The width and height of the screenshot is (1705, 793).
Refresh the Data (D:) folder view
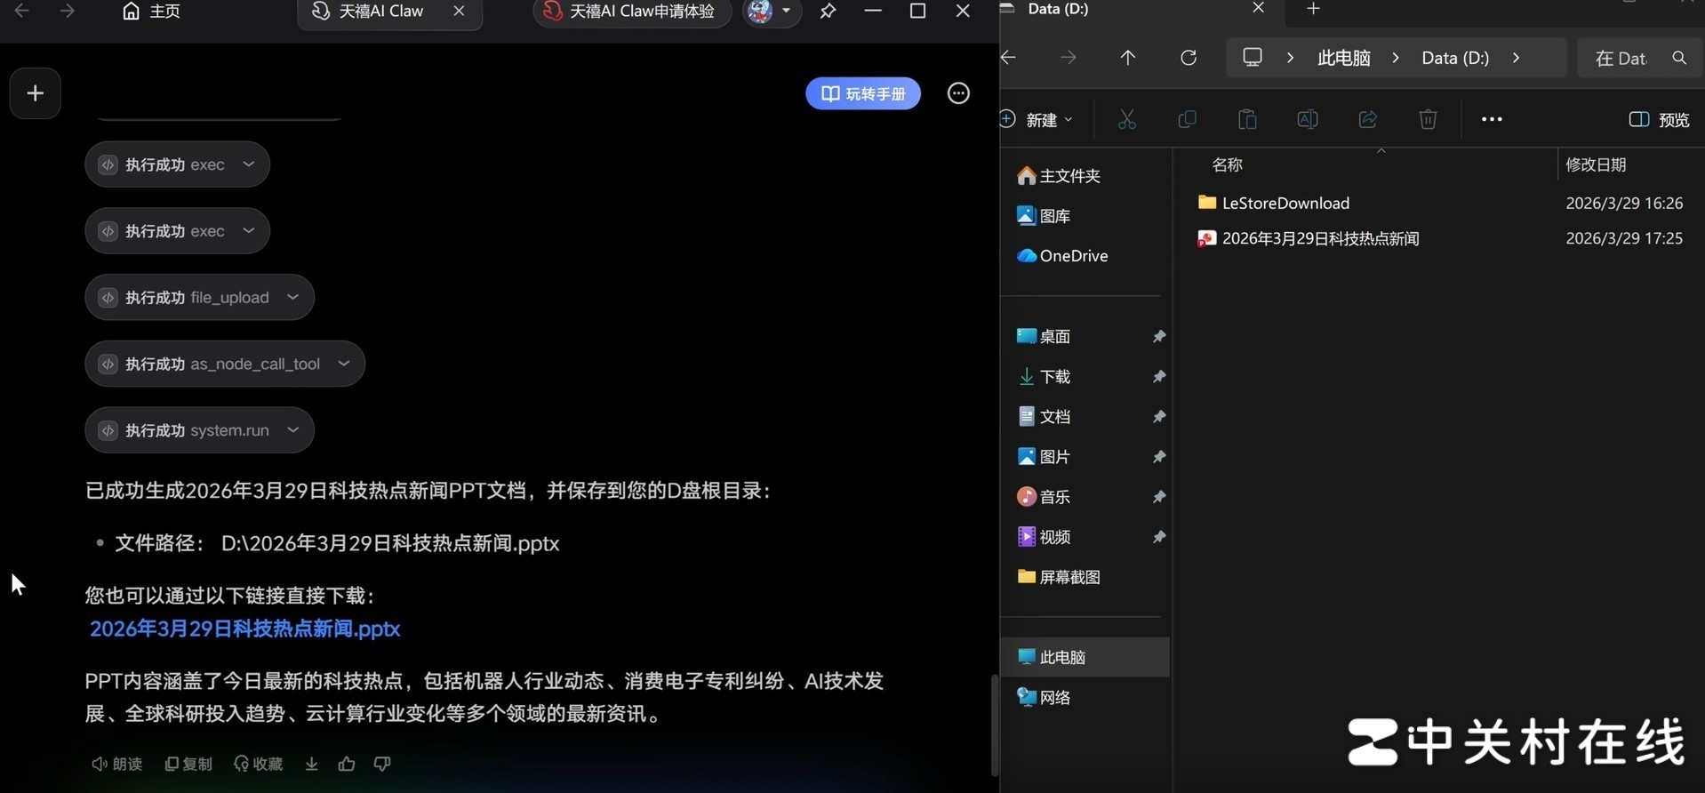pyautogui.click(x=1188, y=58)
